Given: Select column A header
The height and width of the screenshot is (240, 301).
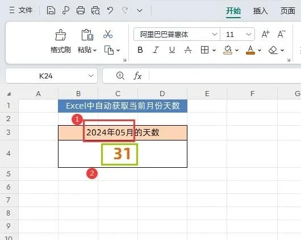Looking at the screenshot, I should pos(38,94).
